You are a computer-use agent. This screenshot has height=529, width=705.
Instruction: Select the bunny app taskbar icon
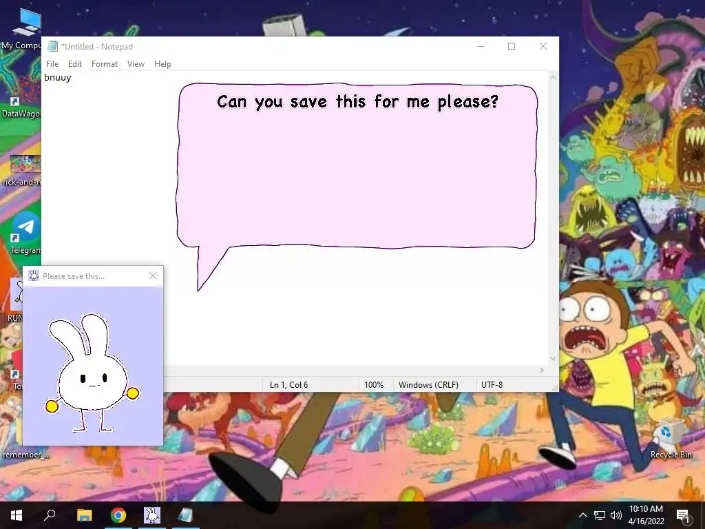[152, 515]
